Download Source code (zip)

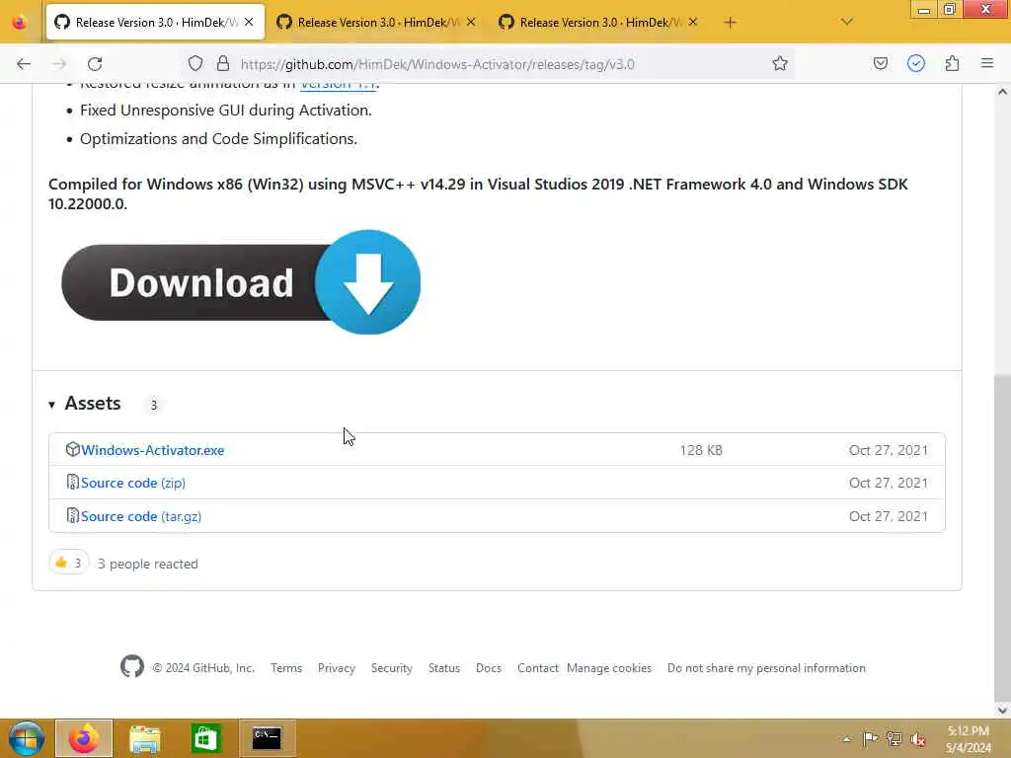tap(133, 483)
